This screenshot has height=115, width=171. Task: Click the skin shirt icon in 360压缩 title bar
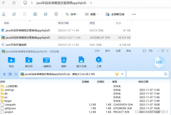pos(144,51)
